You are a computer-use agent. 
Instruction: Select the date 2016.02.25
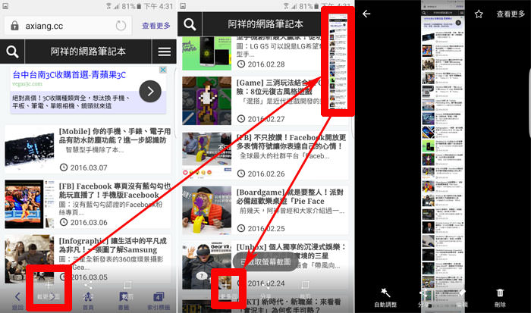[x=265, y=228]
